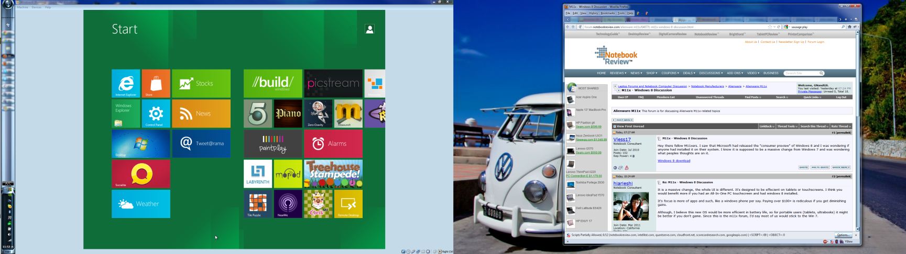
Task: Open the Control Panel gear tile
Action: [156, 114]
